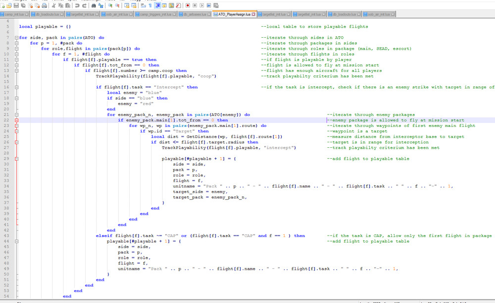
Task: Click line number 29 in the margin
Action: point(7,159)
